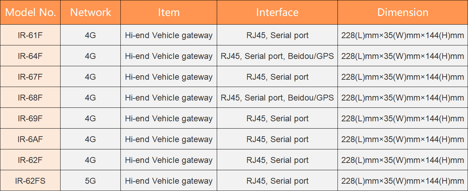Select the IR-61F model cell
This screenshot has height=191, width=468.
coord(30,35)
